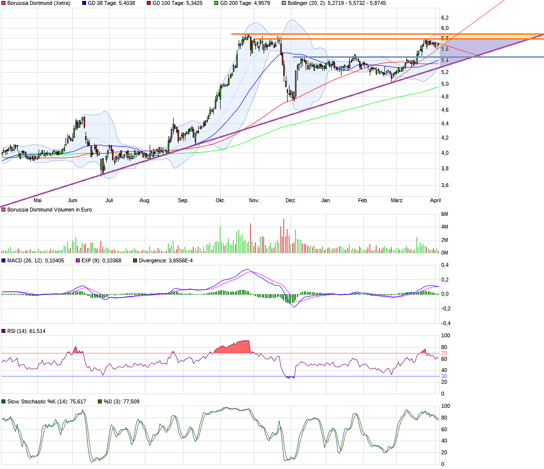Click the 6,2 price axis value
Image resolution: width=544 pixels, height=469 pixels.
445,18
